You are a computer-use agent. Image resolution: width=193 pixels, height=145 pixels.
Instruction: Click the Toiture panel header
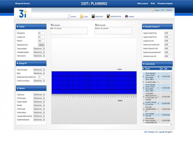click(x=31, y=27)
